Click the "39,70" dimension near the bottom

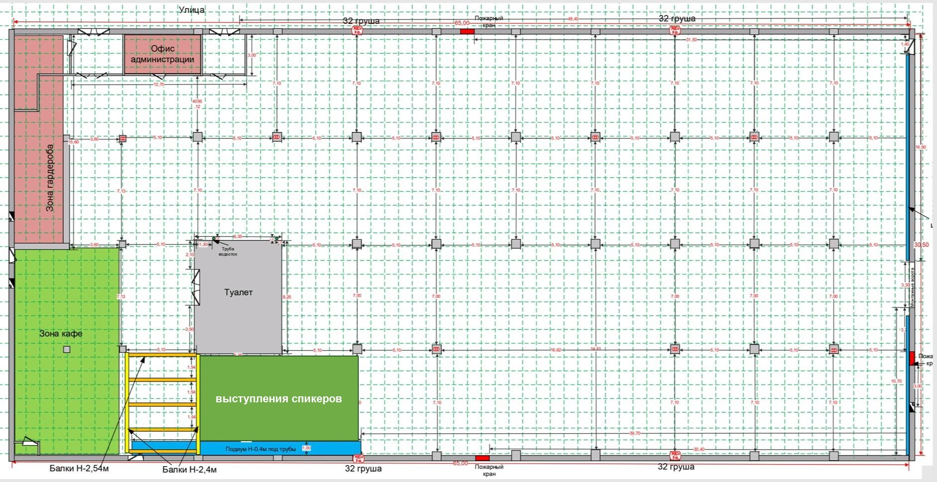(635, 434)
